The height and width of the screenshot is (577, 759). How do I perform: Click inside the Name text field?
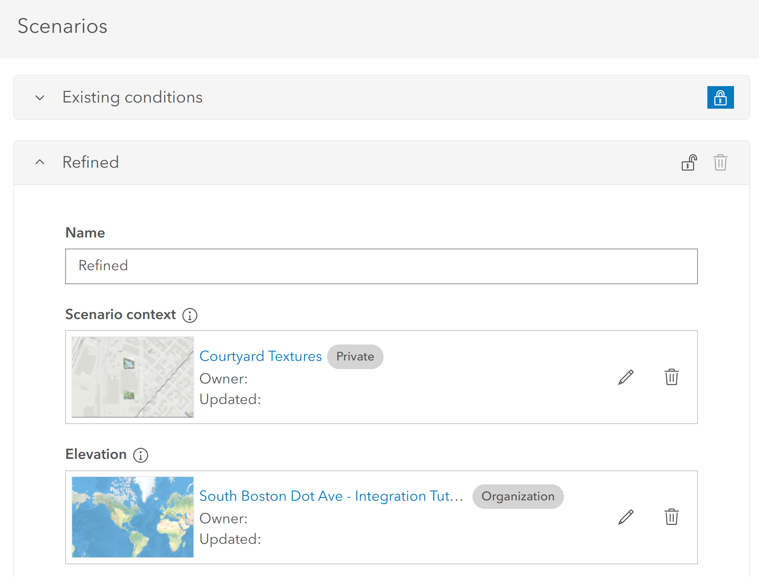(x=381, y=266)
